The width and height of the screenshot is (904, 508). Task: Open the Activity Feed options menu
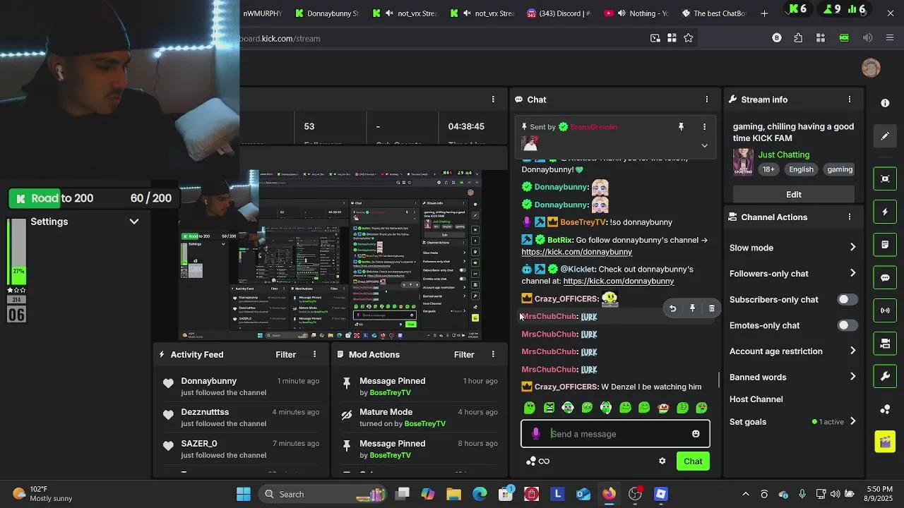tap(314, 355)
